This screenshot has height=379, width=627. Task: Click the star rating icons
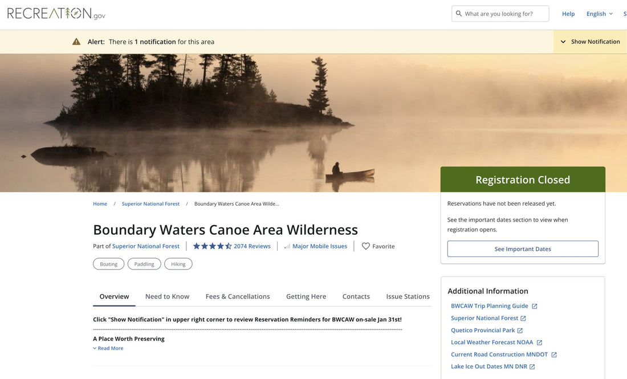(x=212, y=246)
